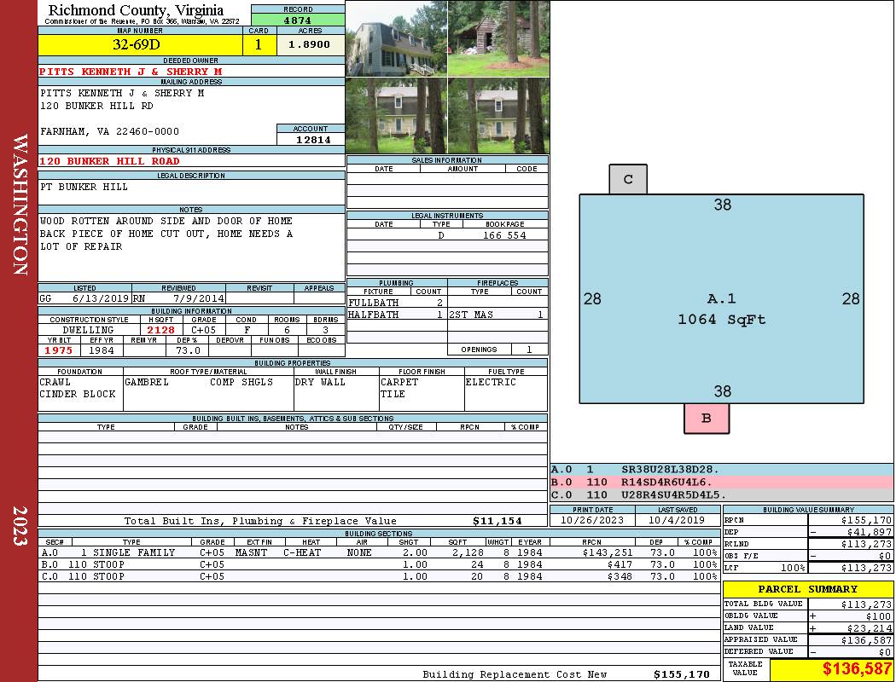Click the green record number 4874
Screen dimensions: 896x682
click(298, 20)
